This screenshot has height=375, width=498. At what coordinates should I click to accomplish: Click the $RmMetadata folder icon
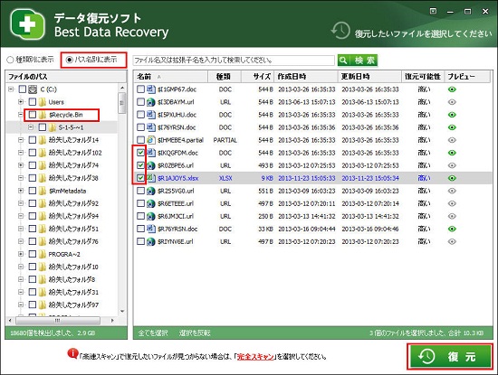pyautogui.click(x=43, y=191)
